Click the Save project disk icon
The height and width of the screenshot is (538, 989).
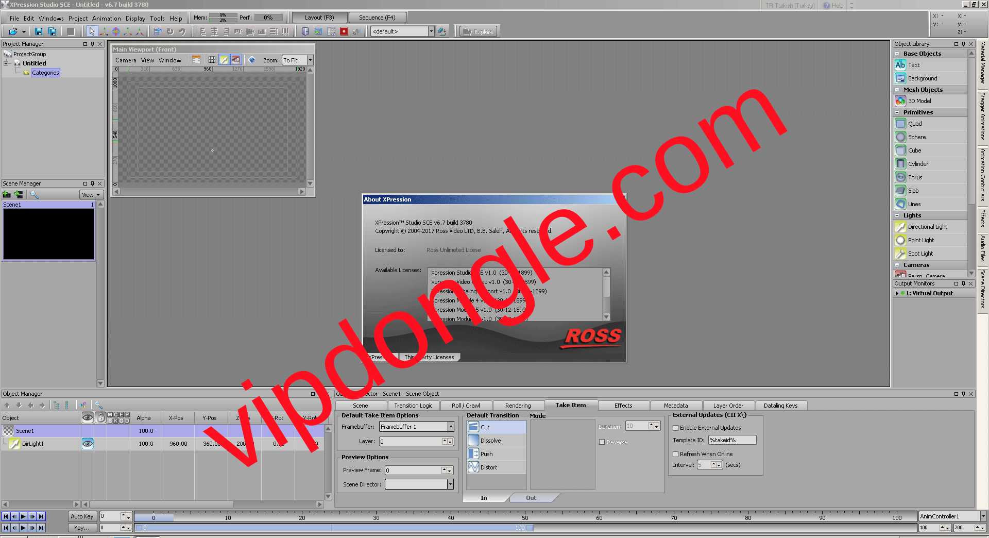(38, 31)
